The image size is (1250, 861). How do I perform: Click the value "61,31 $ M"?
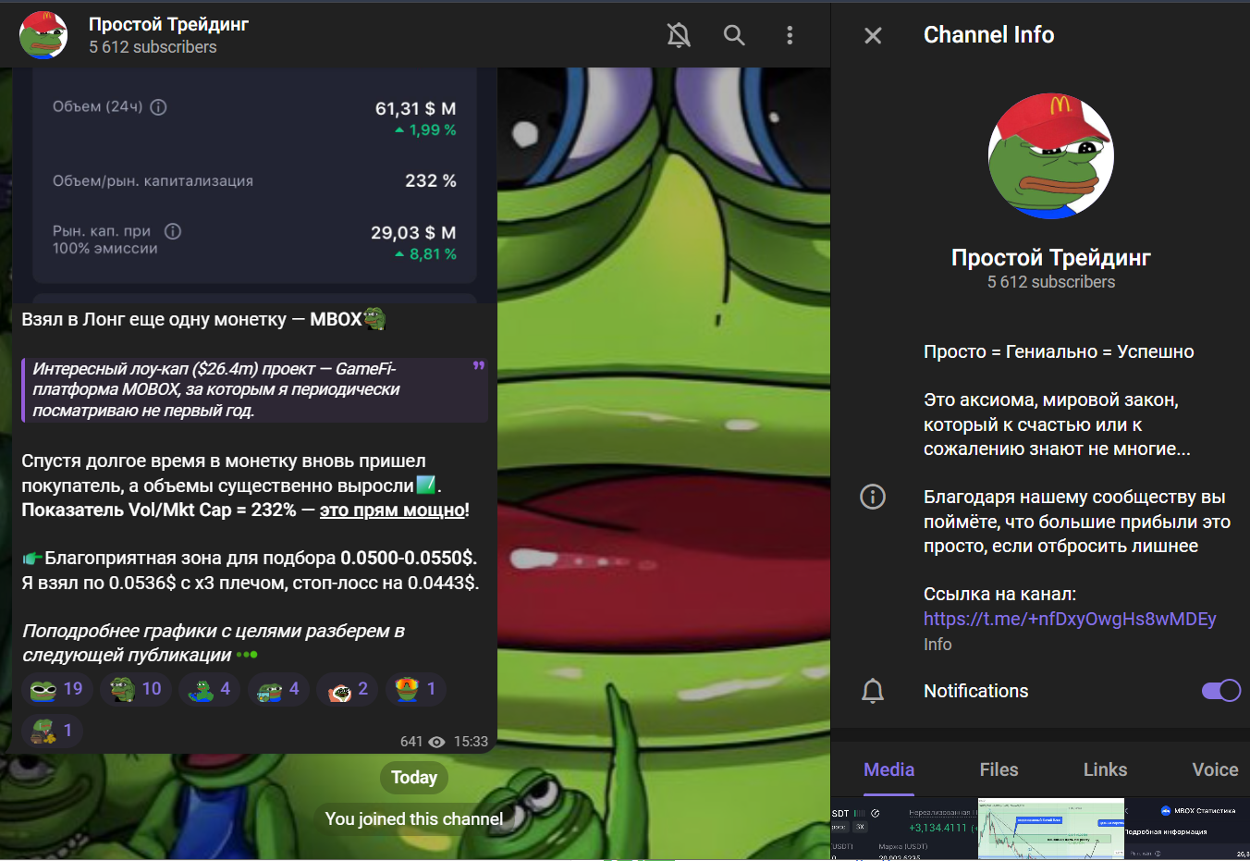pos(415,108)
